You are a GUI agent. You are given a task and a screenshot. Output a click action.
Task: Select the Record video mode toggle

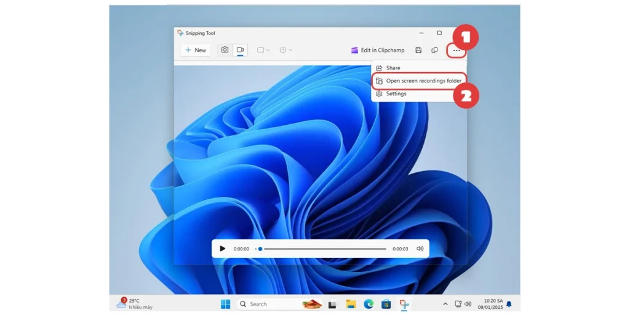click(x=241, y=50)
